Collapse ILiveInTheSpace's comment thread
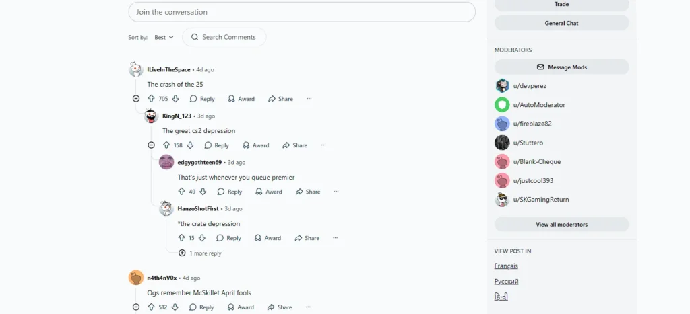Screen dimensions: 690x314 [136, 99]
